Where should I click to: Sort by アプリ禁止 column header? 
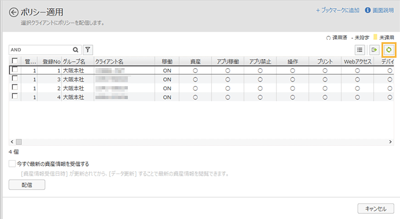click(260, 61)
